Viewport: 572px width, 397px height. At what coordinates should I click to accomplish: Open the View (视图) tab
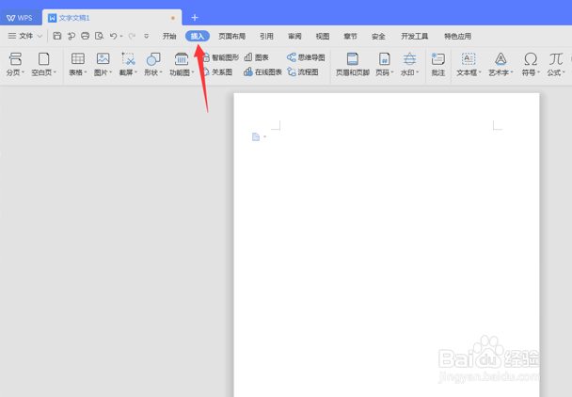pos(323,36)
